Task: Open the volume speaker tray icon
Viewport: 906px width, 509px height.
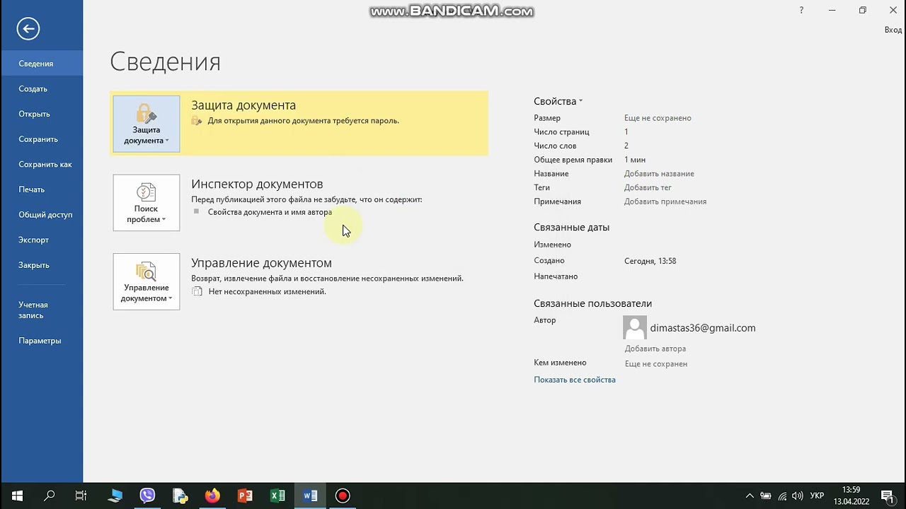Action: tap(798, 496)
